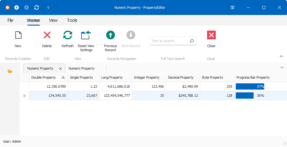Click the refresh icon in title bar
The width and height of the screenshot is (287, 147).
pos(37,7)
